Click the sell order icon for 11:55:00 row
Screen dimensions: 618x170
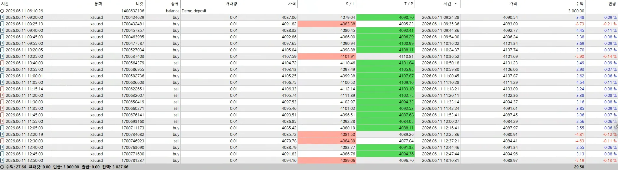coord(2,121)
